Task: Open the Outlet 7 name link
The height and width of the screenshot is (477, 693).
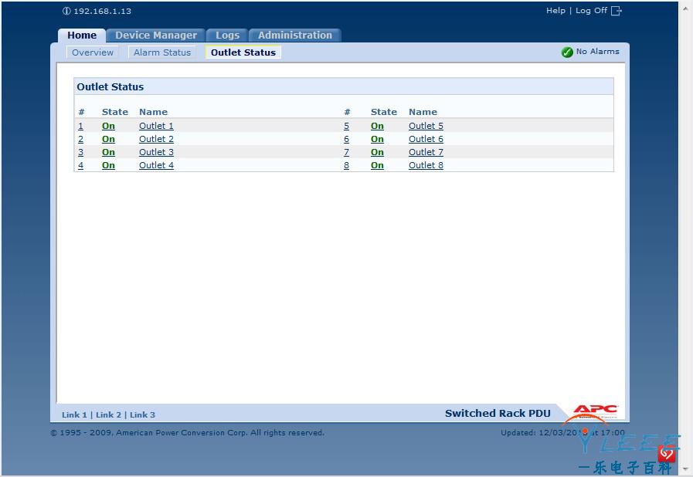Action: click(426, 152)
